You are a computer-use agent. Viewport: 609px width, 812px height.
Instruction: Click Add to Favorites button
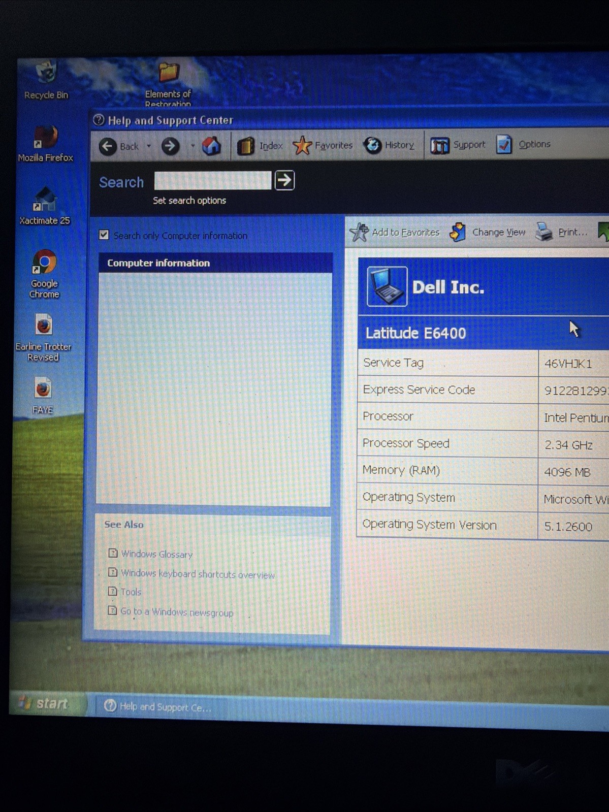point(395,232)
